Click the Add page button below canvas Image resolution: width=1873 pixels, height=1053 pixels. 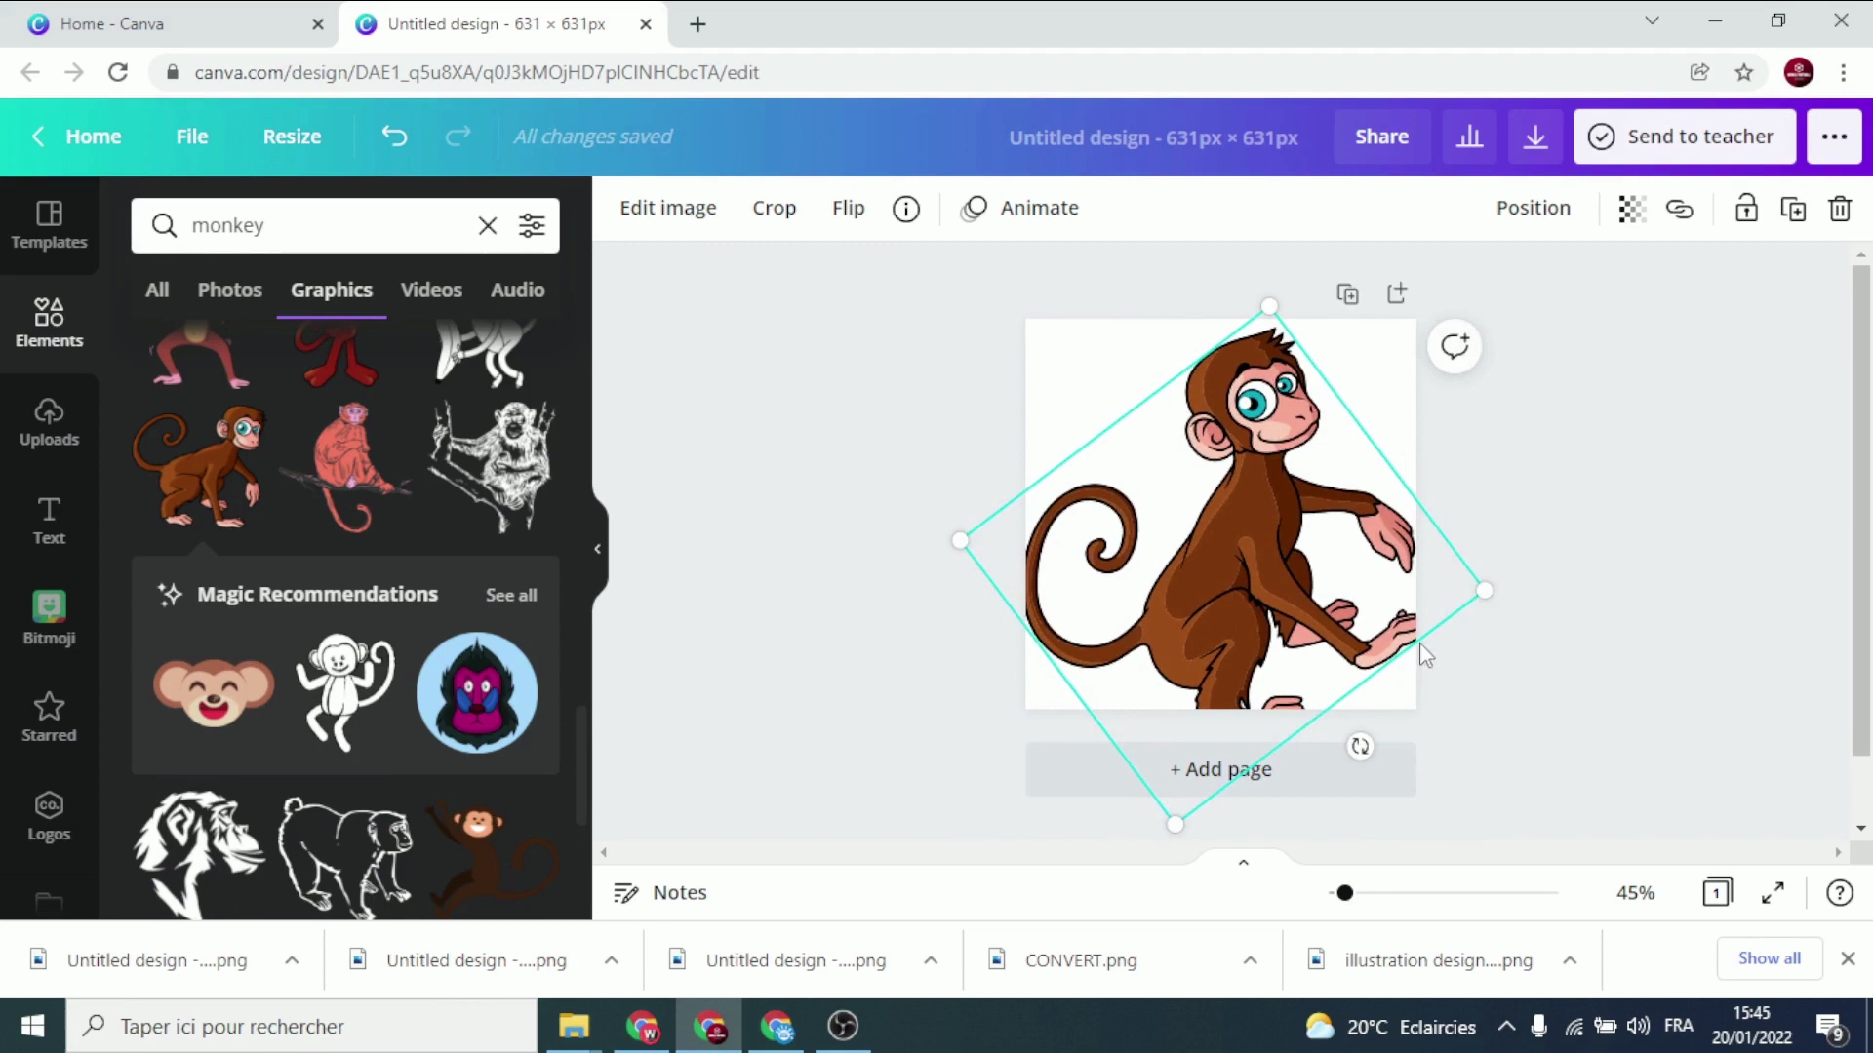(1220, 769)
